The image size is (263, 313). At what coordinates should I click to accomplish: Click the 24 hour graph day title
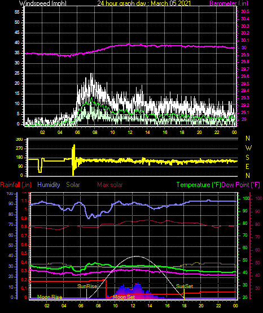pos(144,3)
